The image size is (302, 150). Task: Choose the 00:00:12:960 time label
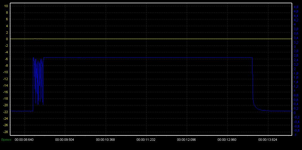pos(227,139)
